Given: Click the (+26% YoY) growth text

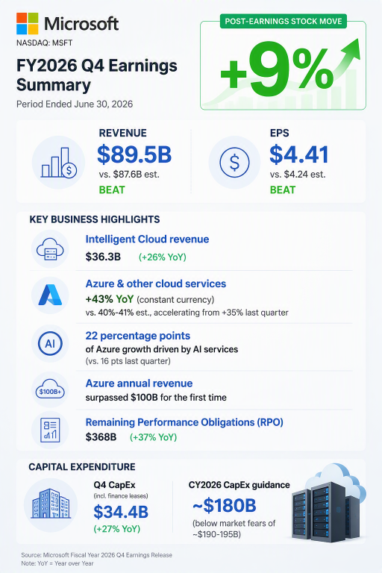Looking at the screenshot, I should coord(163,257).
